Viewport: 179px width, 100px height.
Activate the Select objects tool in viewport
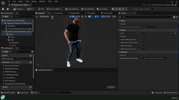pos(70,17)
